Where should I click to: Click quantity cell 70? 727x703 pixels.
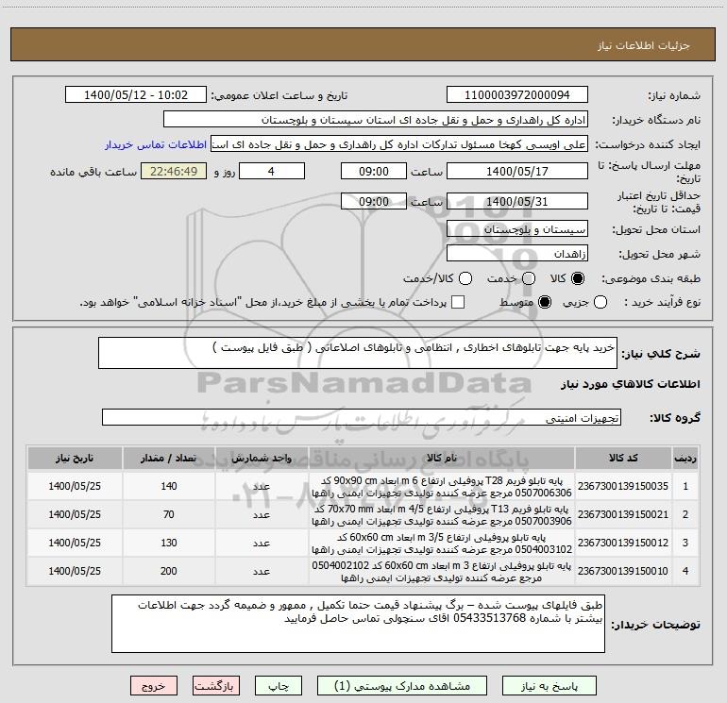(169, 514)
